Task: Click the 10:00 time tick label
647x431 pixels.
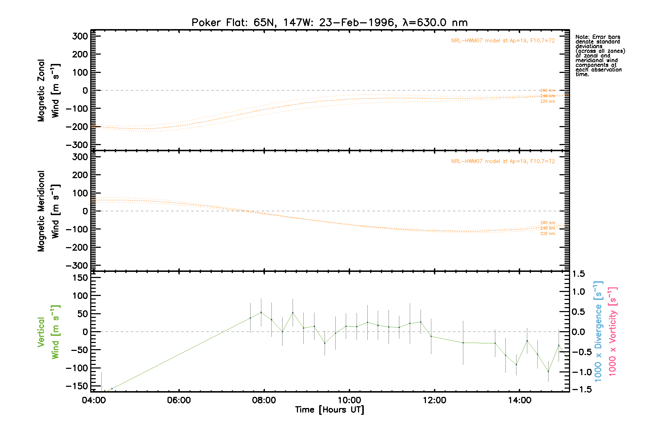Action: 349,400
